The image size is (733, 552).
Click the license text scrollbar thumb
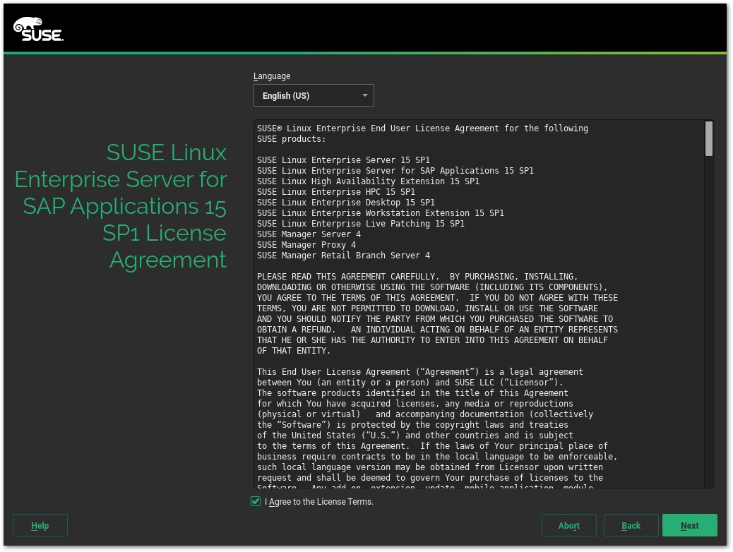[709, 139]
